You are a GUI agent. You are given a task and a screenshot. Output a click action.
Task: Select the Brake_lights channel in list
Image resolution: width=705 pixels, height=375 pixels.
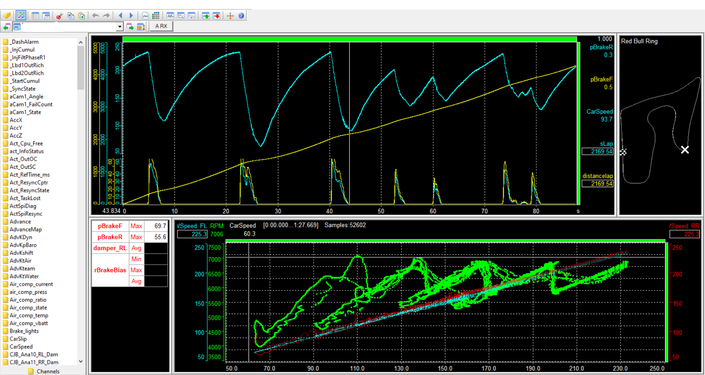point(24,331)
